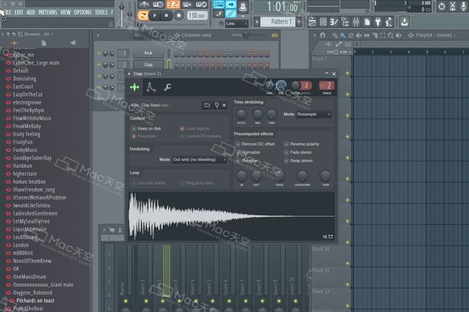Open the Line snap dropdown
Screen dimensions: 469x312
(237, 23)
